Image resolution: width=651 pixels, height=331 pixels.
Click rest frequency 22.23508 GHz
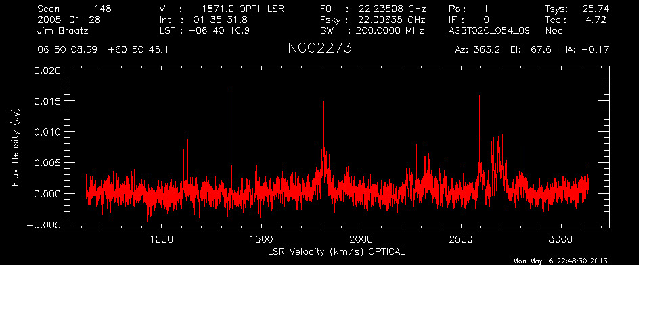[392, 9]
